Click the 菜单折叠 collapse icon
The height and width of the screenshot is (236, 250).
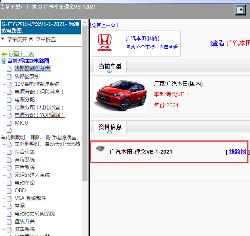[31, 39]
